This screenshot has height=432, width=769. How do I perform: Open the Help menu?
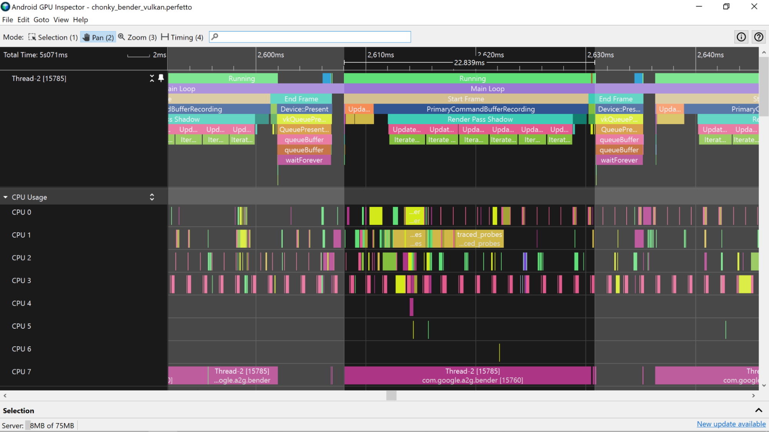(80, 20)
